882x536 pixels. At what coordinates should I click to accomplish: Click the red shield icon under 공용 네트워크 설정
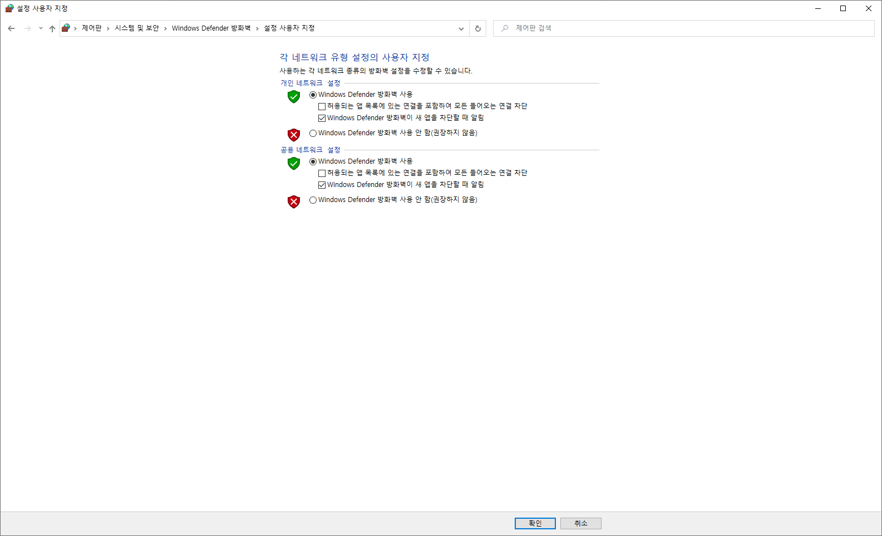coord(294,201)
